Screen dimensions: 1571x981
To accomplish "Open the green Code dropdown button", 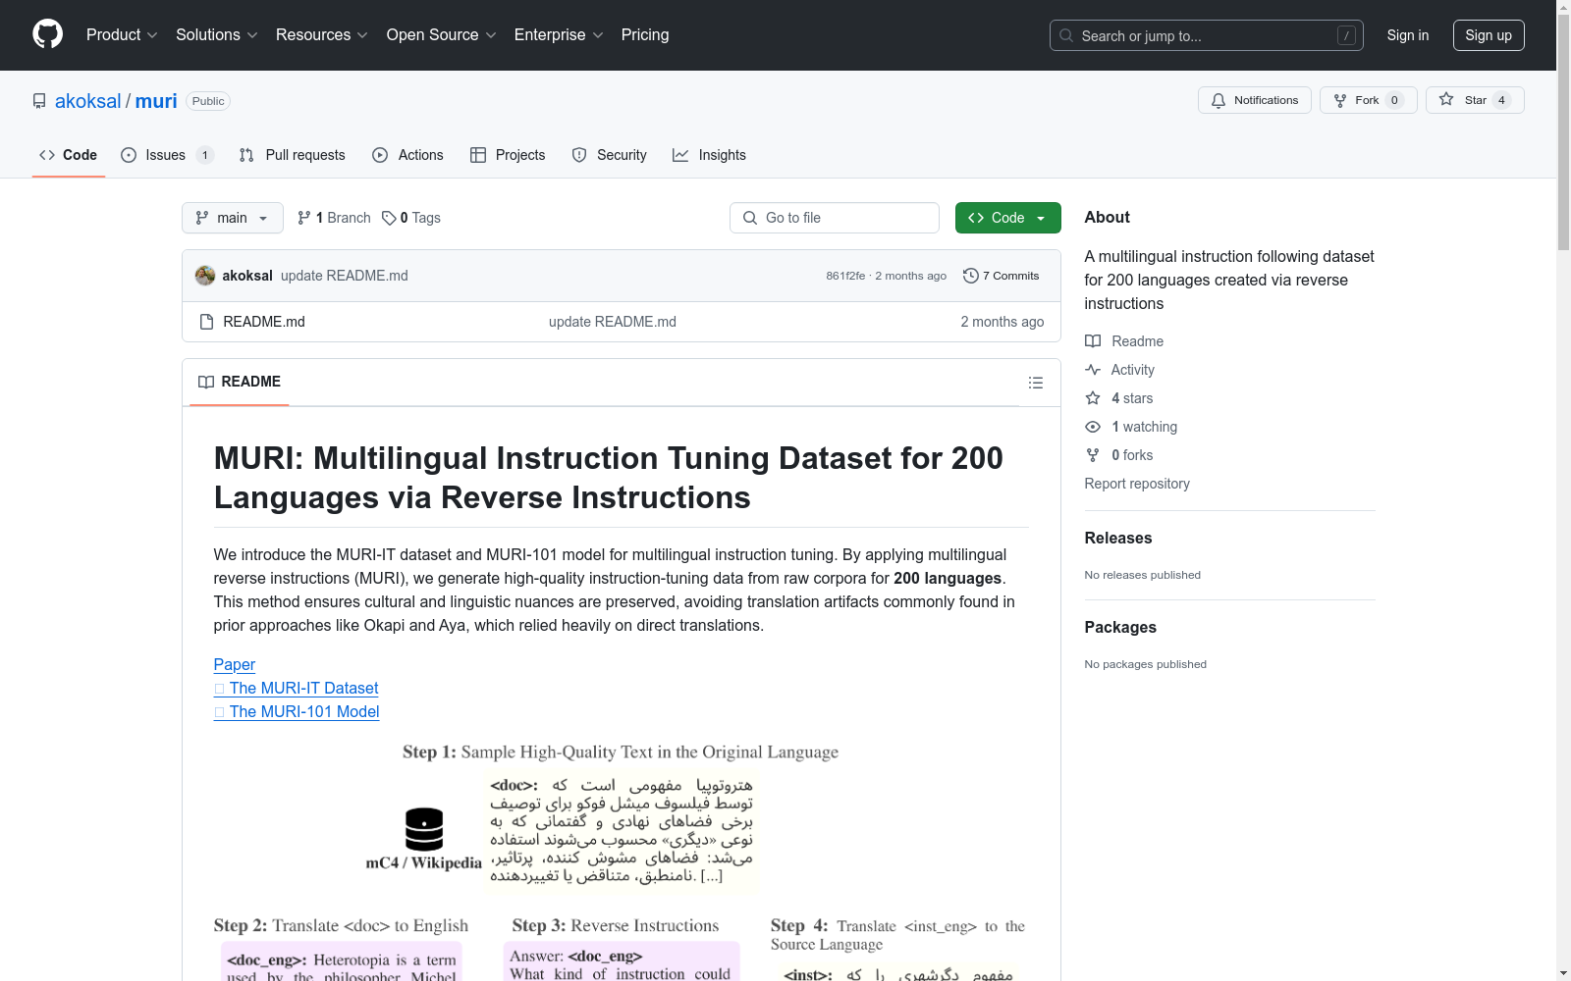I will [x=1007, y=218].
